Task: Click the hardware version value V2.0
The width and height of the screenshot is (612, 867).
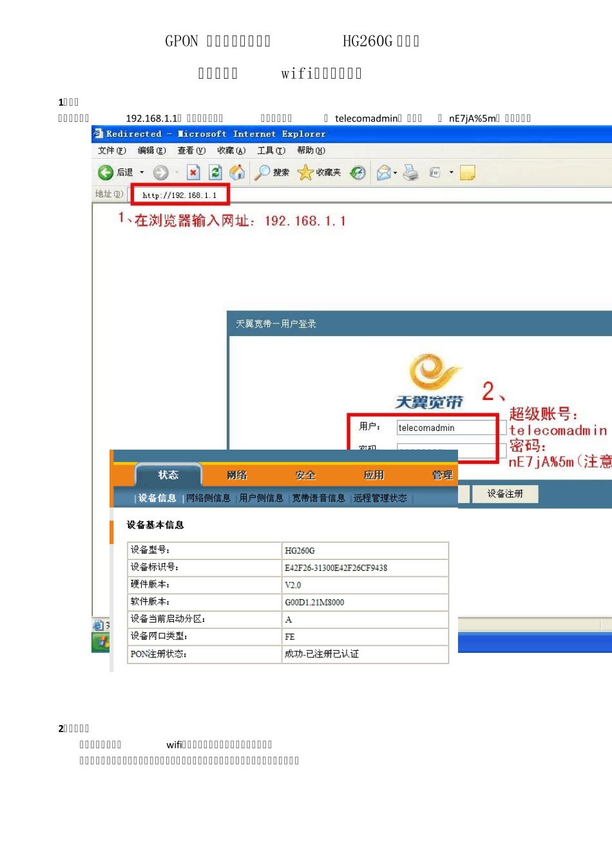Action: coord(292,585)
